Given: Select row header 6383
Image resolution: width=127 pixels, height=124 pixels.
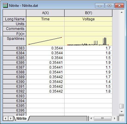Looking at the screenshot, I should click(15, 48).
